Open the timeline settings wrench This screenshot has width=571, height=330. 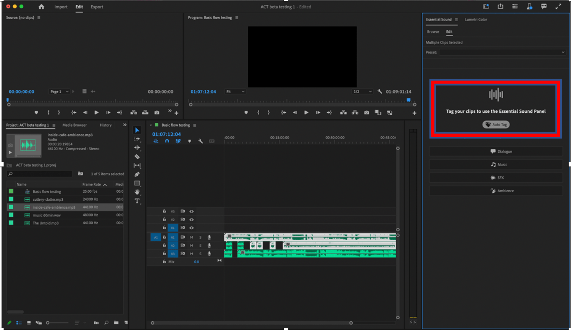click(200, 141)
